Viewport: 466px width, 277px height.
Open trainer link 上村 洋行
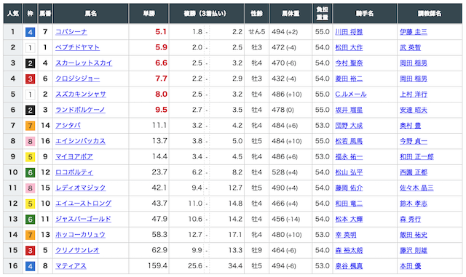point(414,94)
